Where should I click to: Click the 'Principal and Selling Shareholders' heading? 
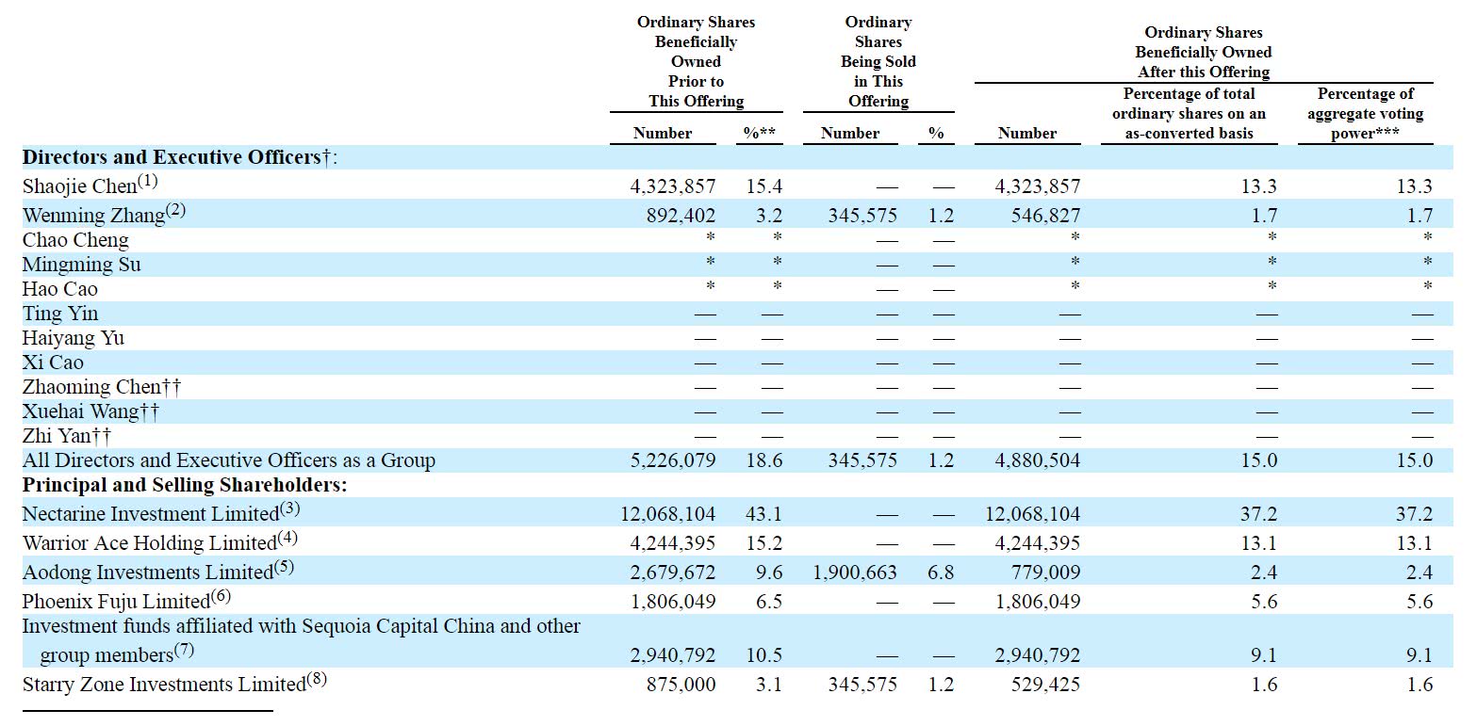[x=185, y=485]
